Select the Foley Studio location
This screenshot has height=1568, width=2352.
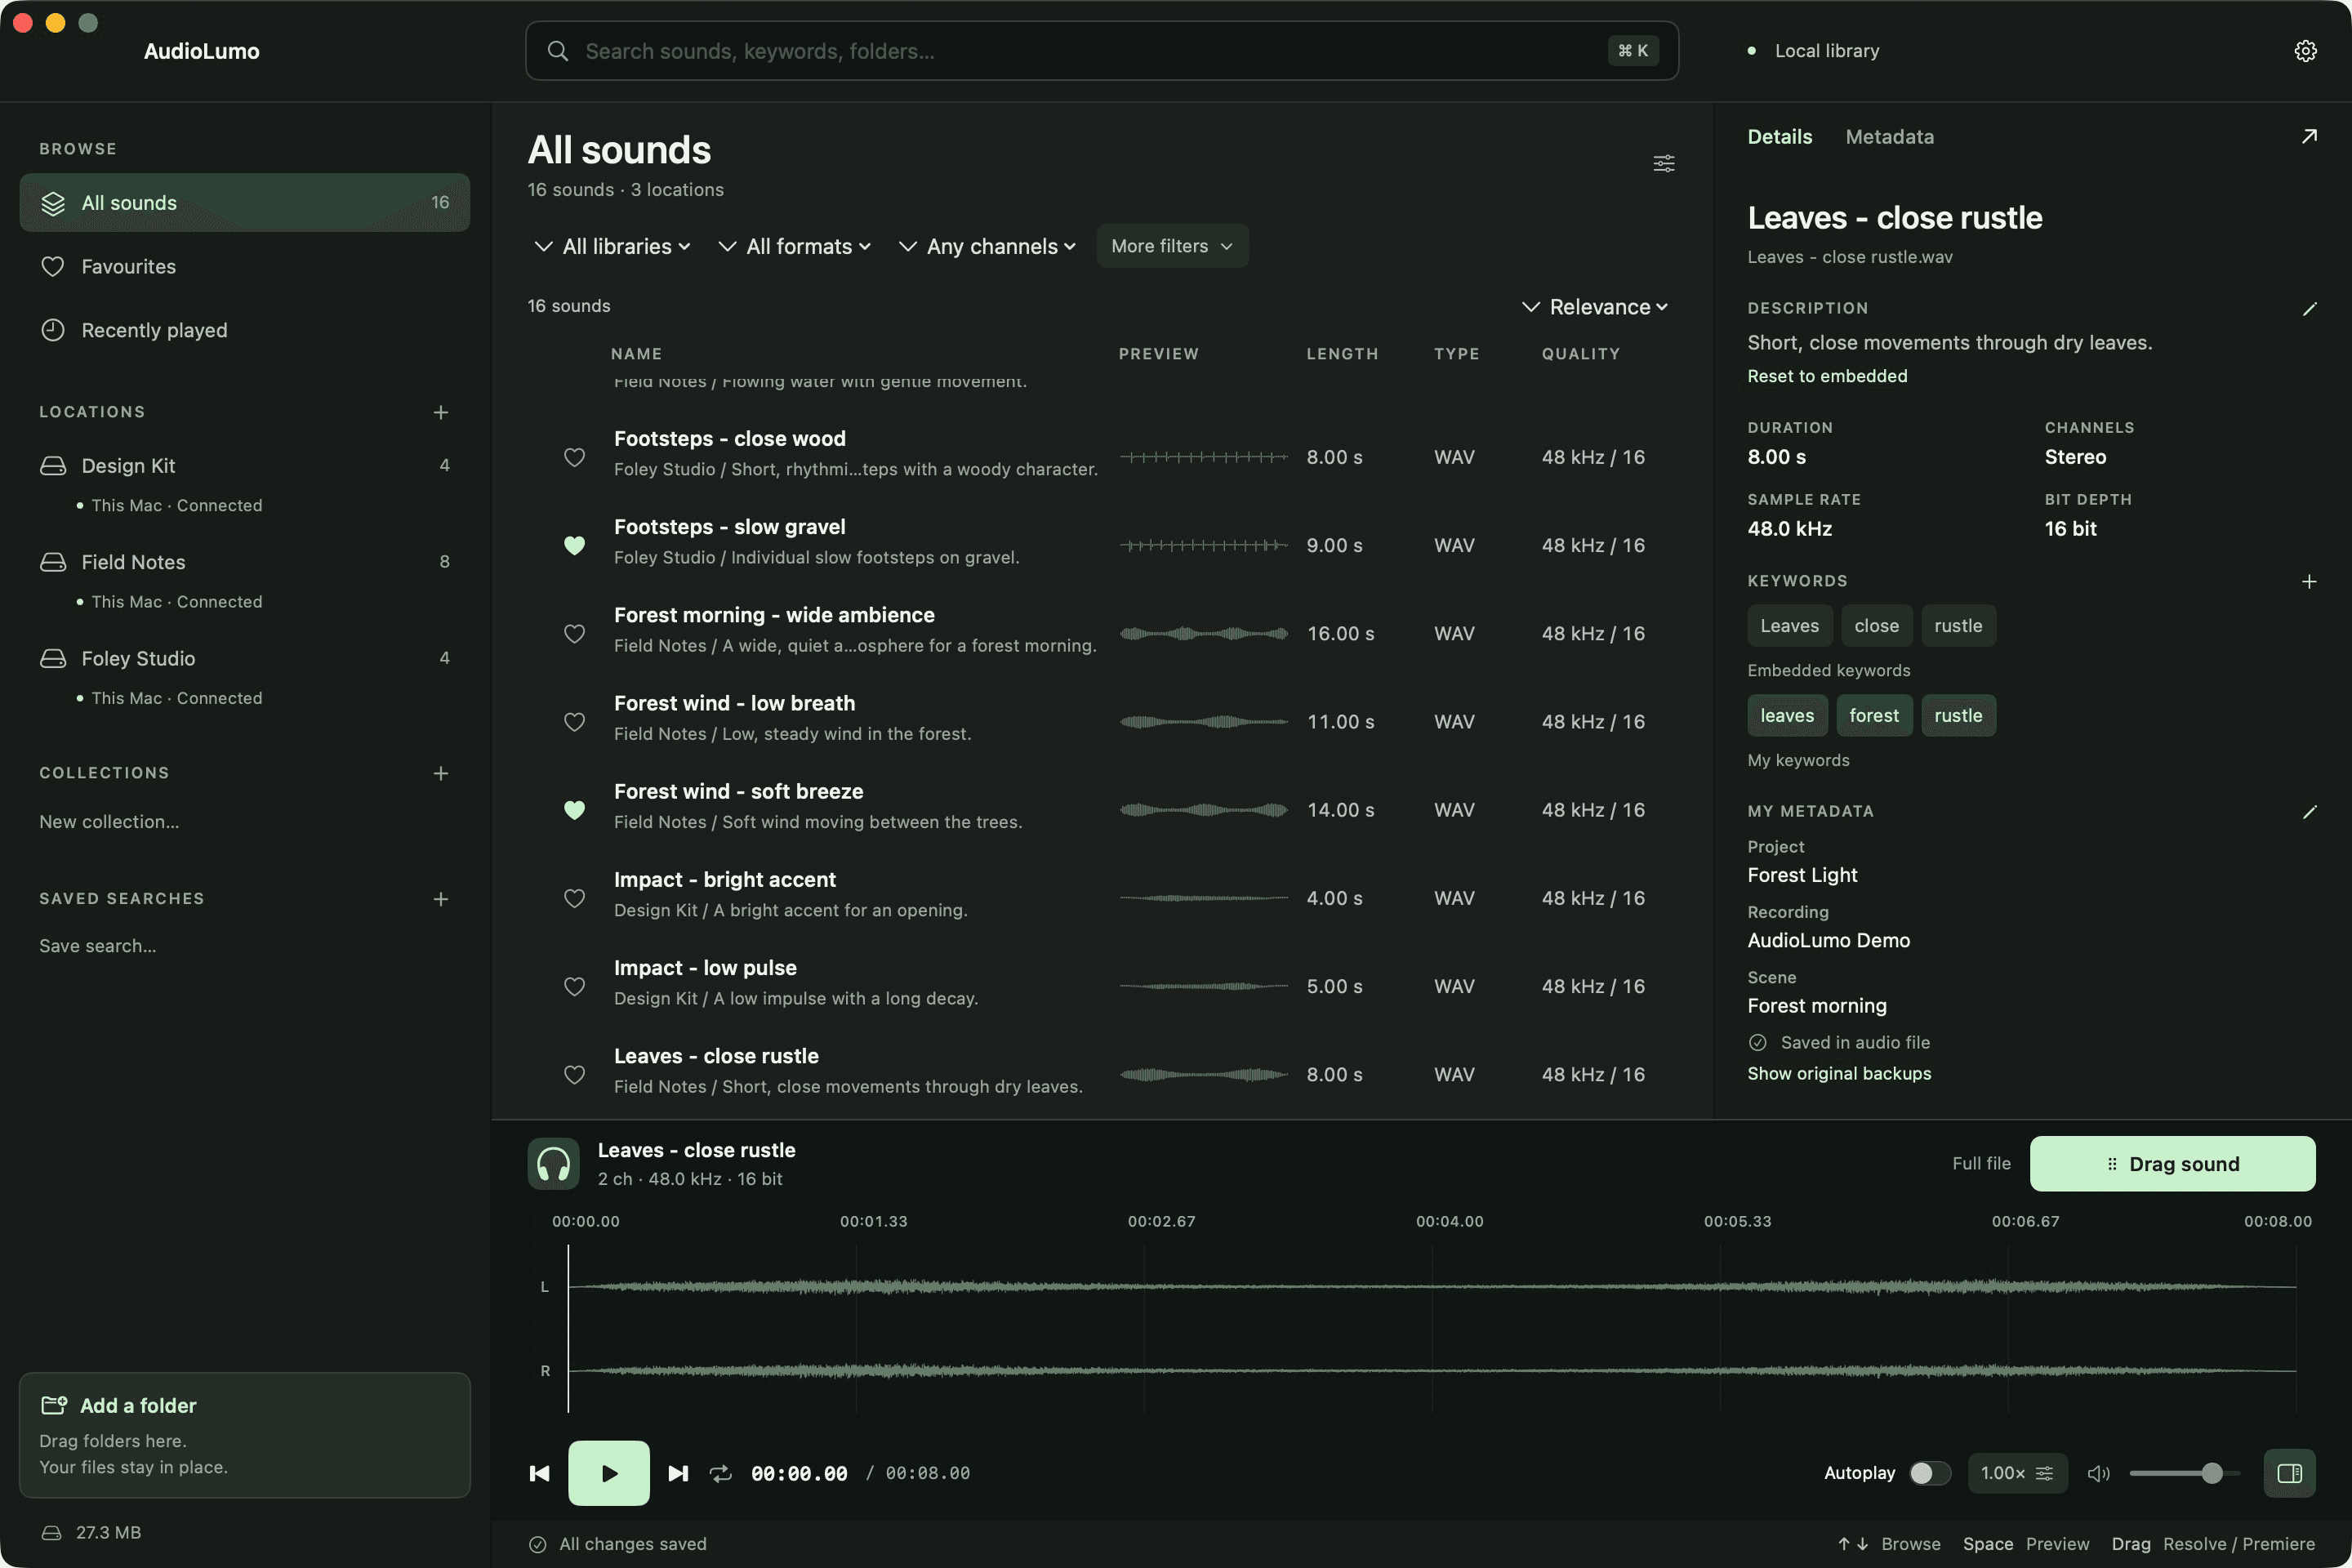(244, 658)
